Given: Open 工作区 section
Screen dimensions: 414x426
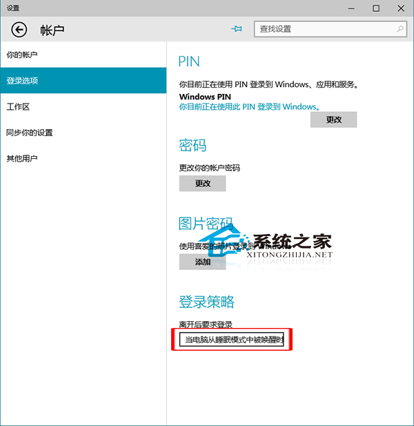Looking at the screenshot, I should click(x=83, y=106).
